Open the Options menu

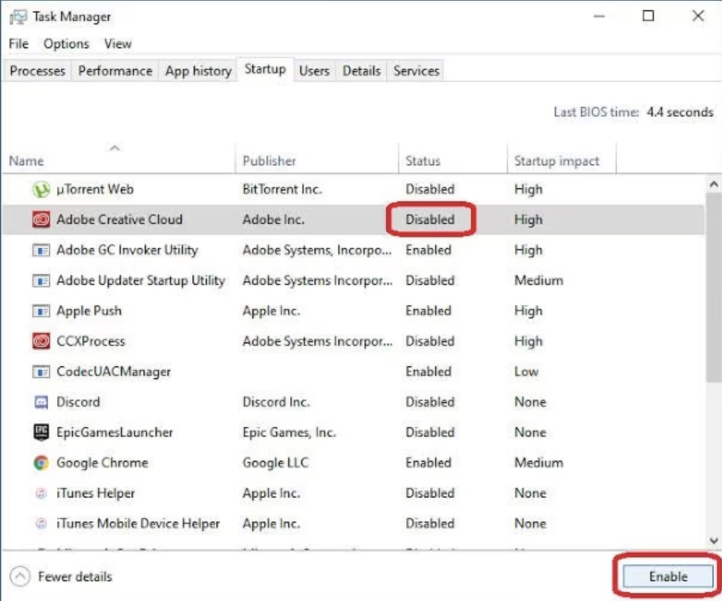66,44
